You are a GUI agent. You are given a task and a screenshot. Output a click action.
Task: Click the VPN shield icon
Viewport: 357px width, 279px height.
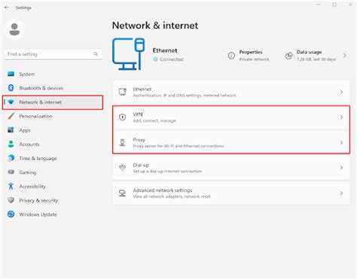tap(123, 117)
